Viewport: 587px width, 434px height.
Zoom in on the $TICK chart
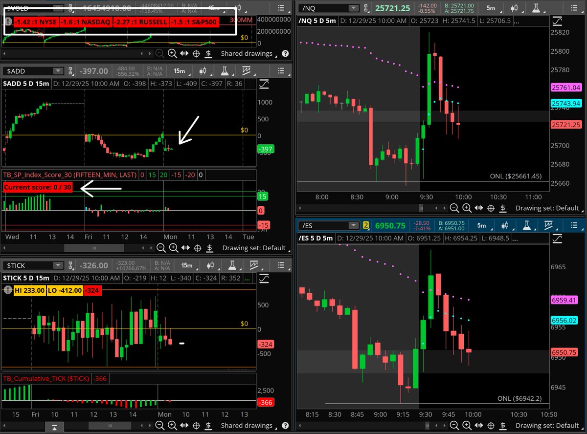click(x=173, y=426)
